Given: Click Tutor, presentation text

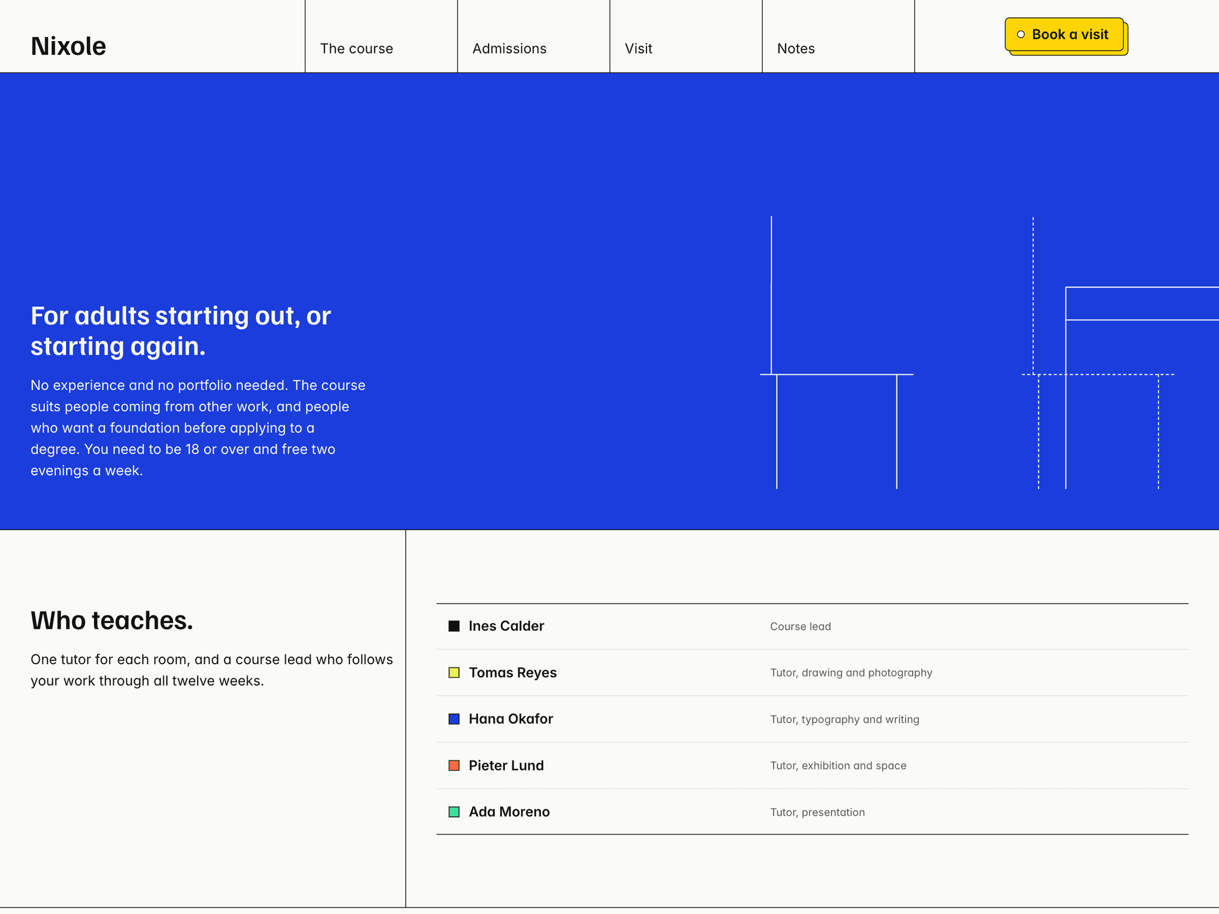Looking at the screenshot, I should coord(817,812).
